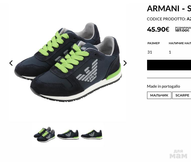Select the last sneaker thumbnail
This screenshot has width=191, height=162.
click(x=92, y=135)
